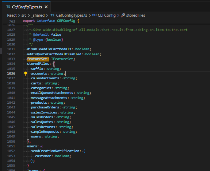This screenshot has height=171, width=210.
Task: Click the carts property
Action: (36, 83)
